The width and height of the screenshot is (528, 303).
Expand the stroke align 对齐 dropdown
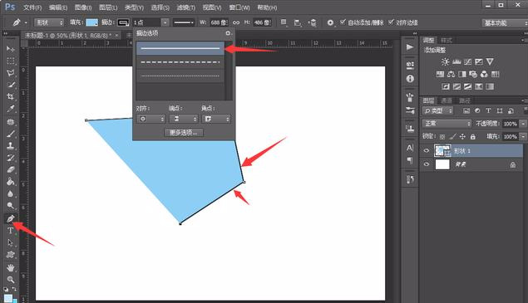[x=151, y=119]
